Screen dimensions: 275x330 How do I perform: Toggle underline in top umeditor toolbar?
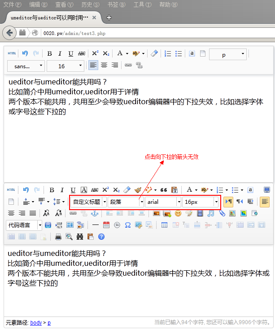click(x=71, y=54)
